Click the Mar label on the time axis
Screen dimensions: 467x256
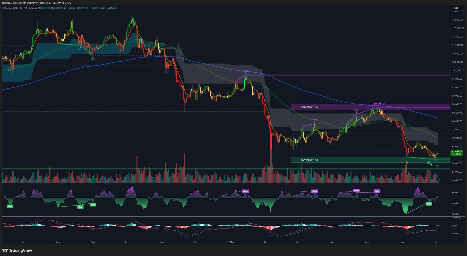coord(298,242)
